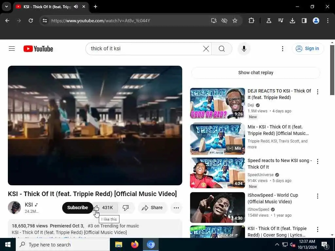Screen dimensions: 335x251
Task: Show chat replay
Action: (x=256, y=73)
